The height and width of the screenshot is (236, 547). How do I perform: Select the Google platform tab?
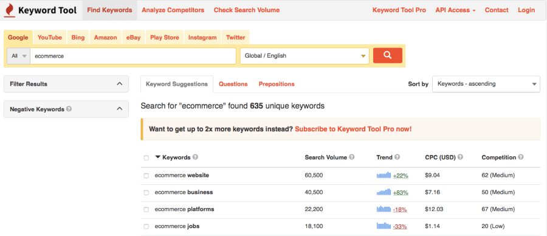18,37
